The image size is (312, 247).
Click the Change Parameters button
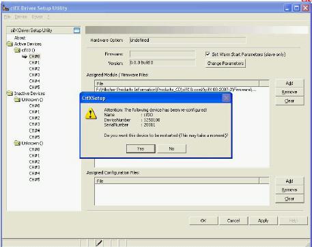pos(225,63)
